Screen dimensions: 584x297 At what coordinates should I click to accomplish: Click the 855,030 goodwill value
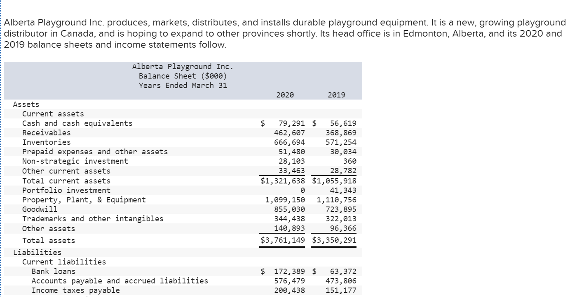coord(290,209)
